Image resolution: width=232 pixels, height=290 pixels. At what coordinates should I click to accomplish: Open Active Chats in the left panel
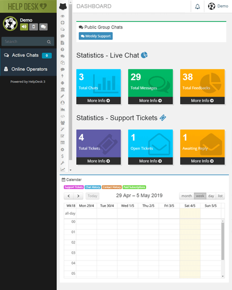pos(28,55)
